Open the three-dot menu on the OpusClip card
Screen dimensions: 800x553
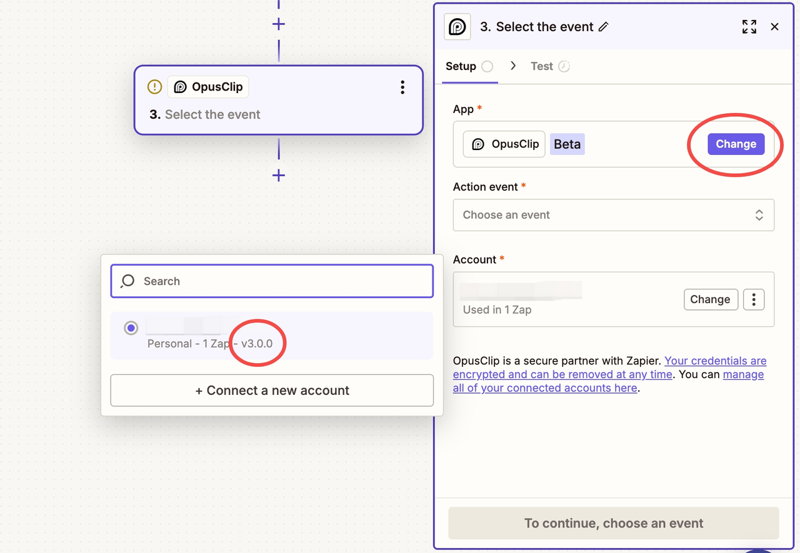(x=402, y=87)
